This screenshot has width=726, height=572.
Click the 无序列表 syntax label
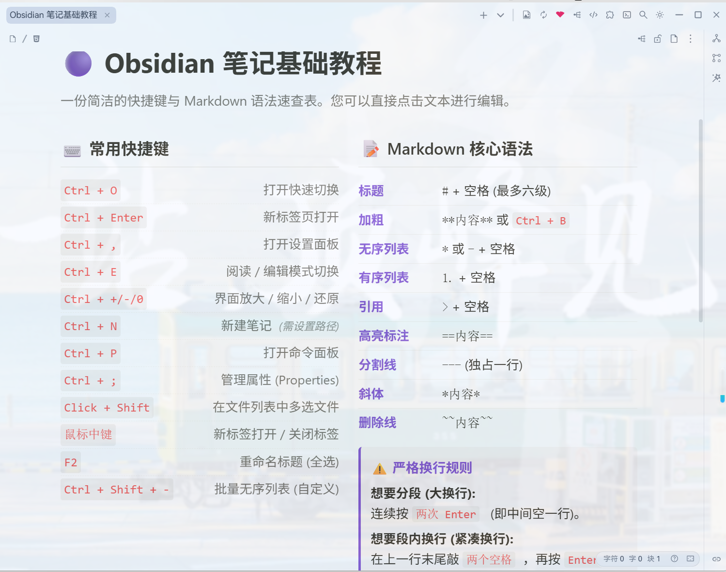coord(384,249)
